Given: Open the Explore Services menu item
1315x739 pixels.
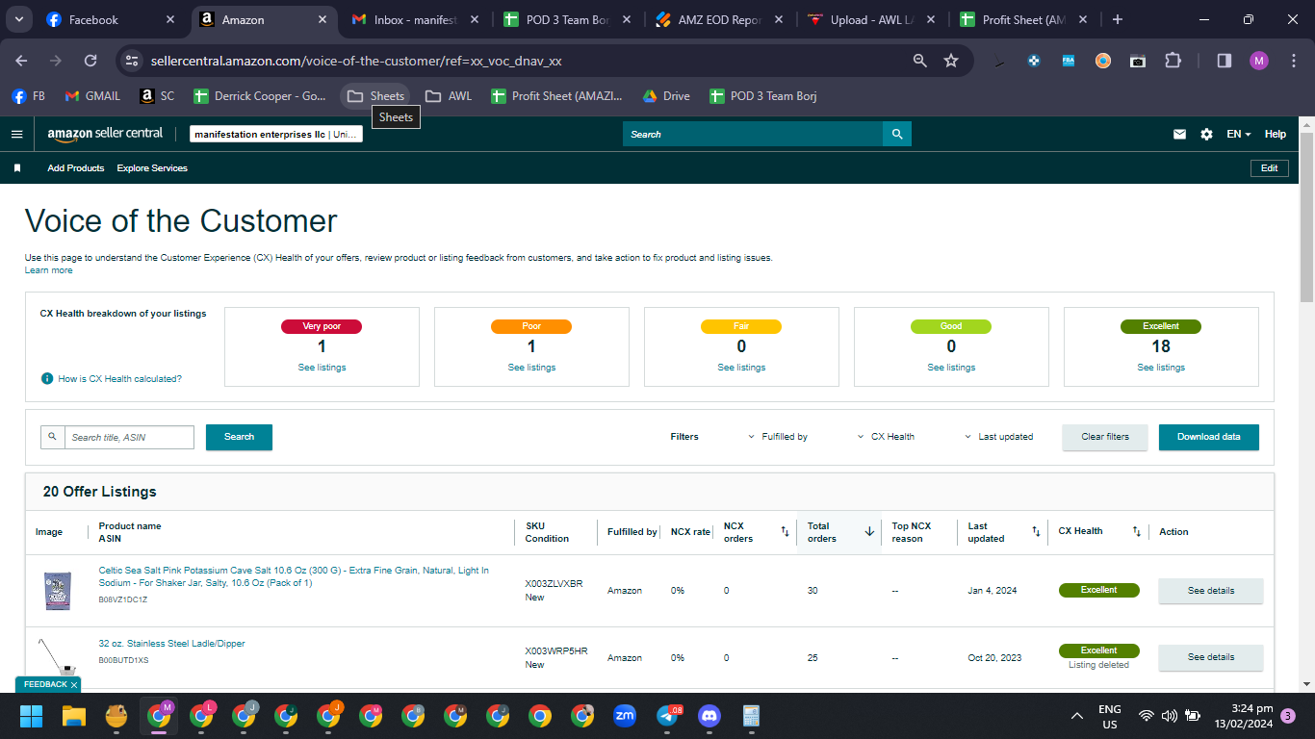Looking at the screenshot, I should pos(152,168).
